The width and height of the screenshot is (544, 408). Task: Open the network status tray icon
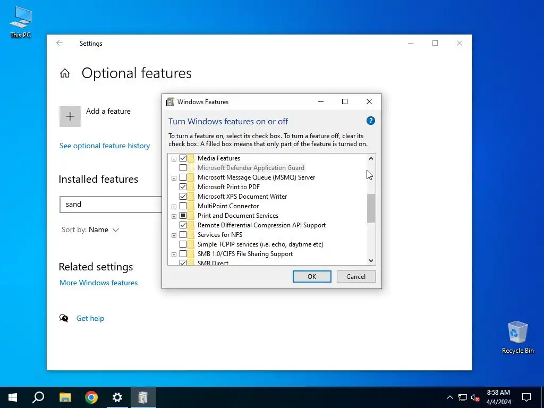point(463,397)
